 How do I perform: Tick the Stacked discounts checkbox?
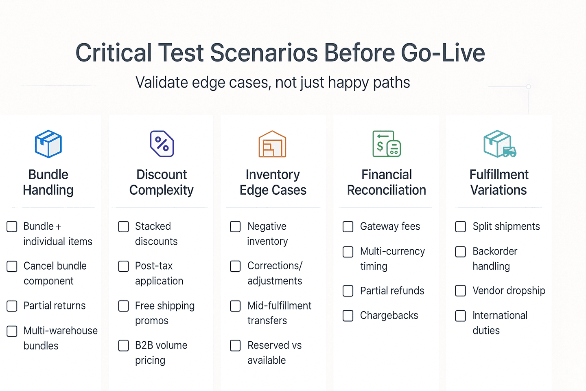[124, 226]
